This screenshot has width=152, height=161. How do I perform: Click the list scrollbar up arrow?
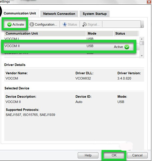[x=142, y=39]
